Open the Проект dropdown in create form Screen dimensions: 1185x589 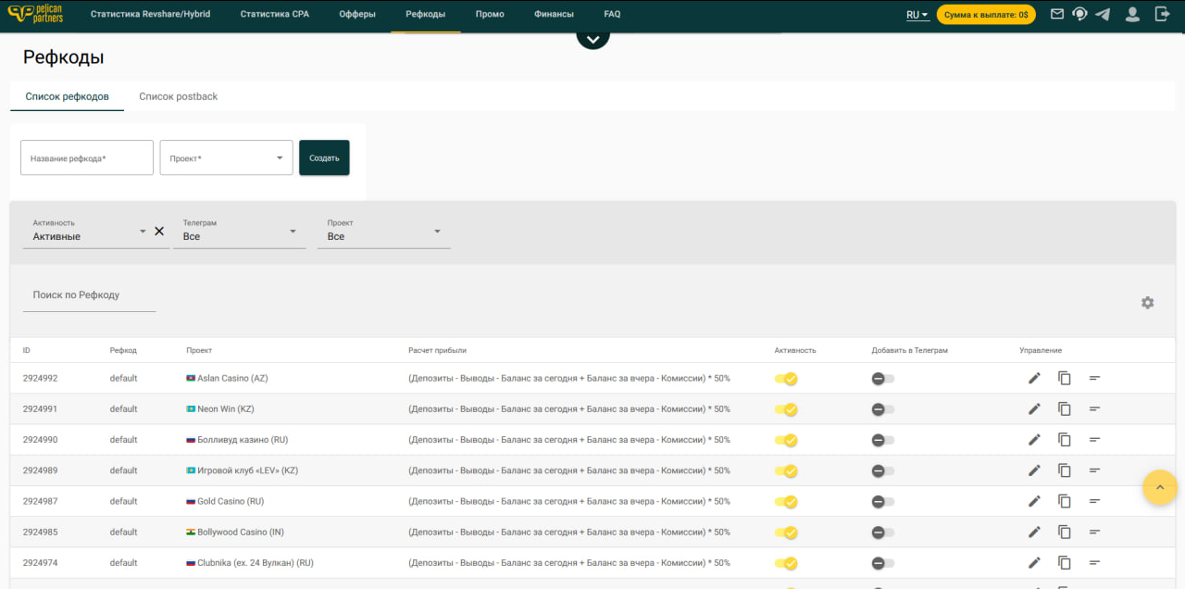227,157
